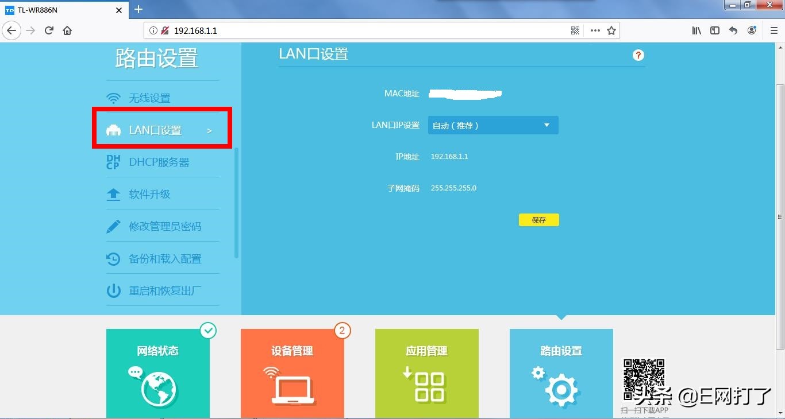Click the QR code icon in address bar
Image resolution: width=785 pixels, height=419 pixels.
click(575, 30)
